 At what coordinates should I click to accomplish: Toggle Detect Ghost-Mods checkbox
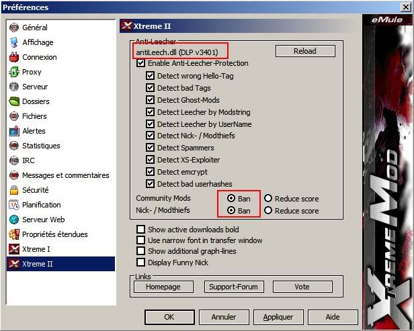[151, 100]
